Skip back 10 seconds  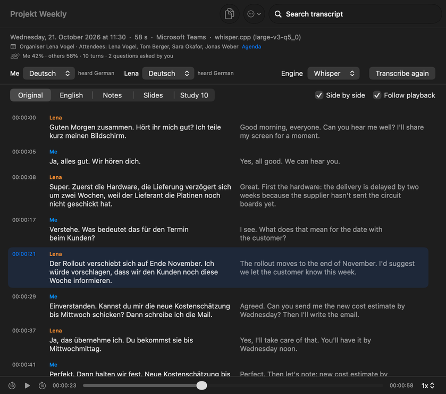(12, 385)
